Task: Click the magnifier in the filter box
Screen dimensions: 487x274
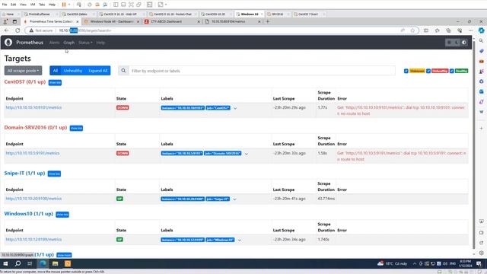Action: coord(123,71)
